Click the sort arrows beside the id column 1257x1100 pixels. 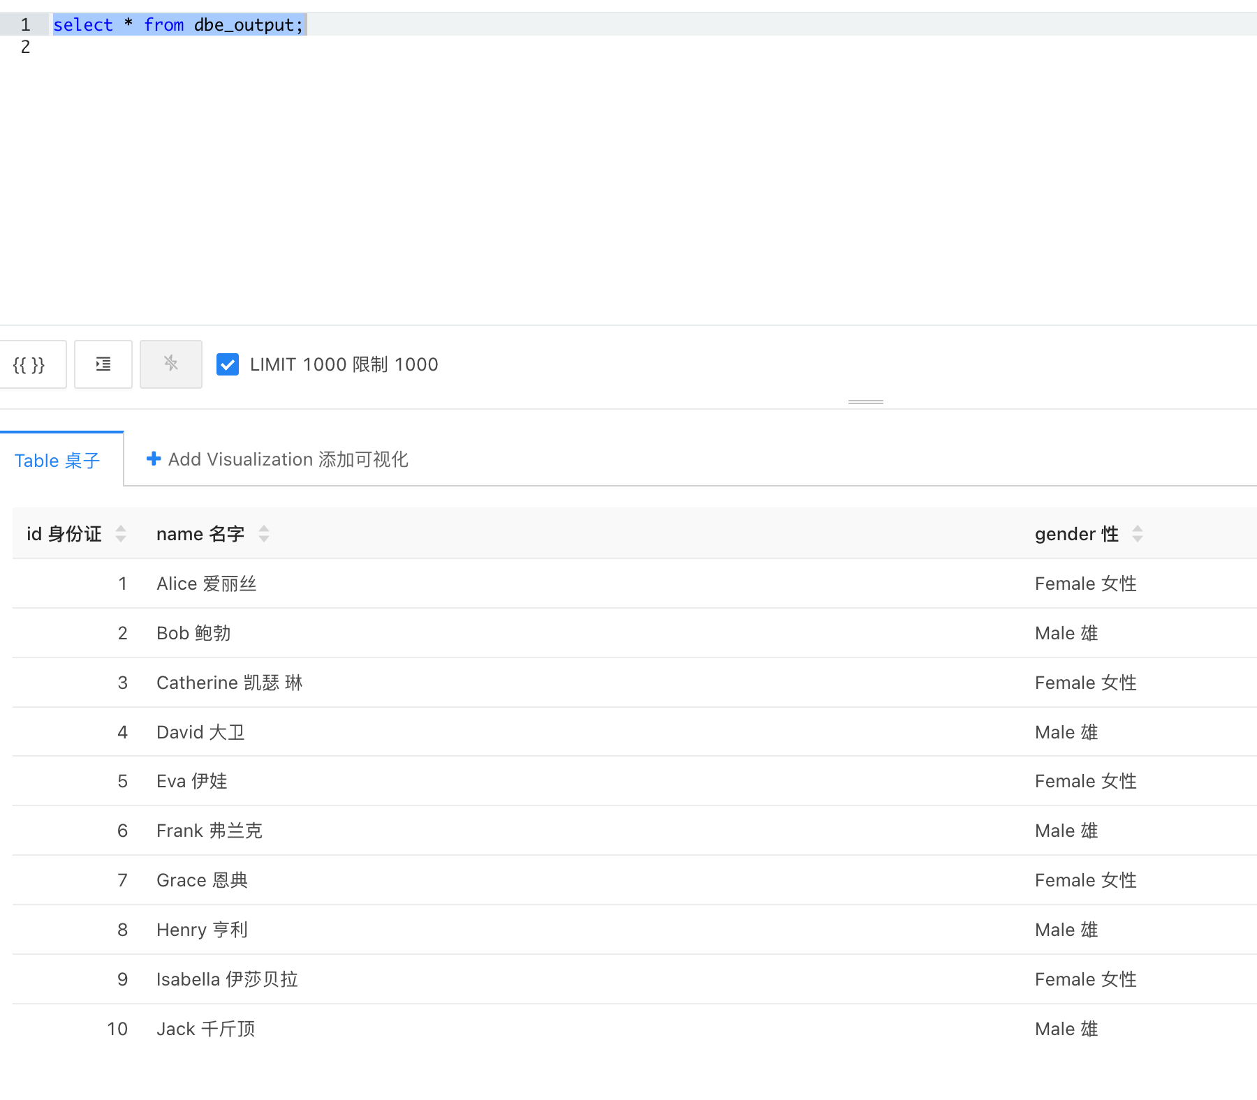121,534
